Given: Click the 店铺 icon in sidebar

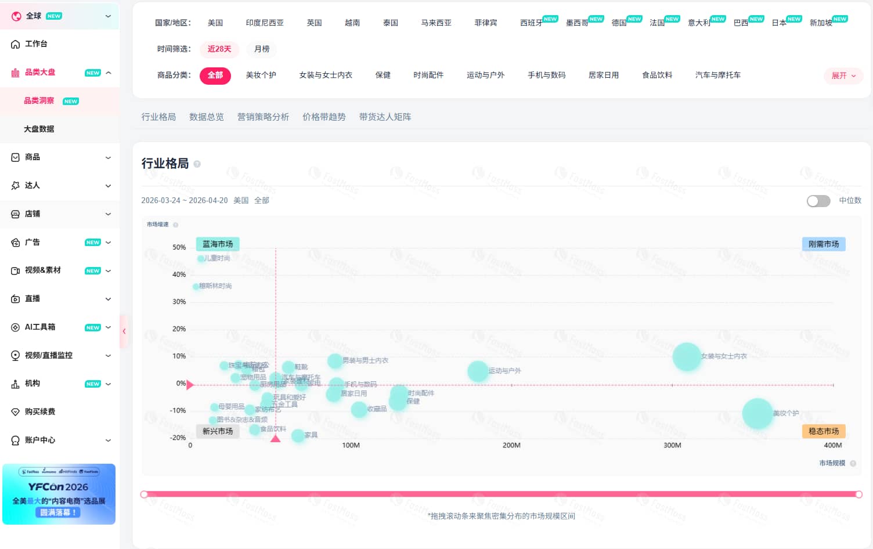Looking at the screenshot, I should pyautogui.click(x=32, y=214).
